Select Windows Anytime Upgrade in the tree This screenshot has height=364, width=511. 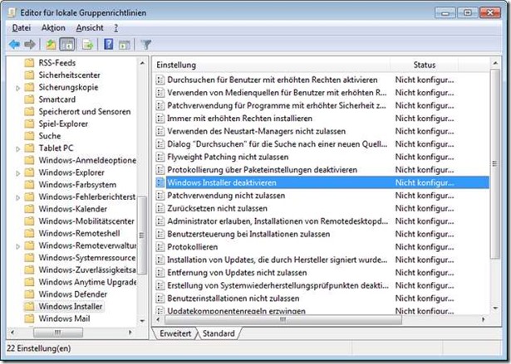(87, 282)
